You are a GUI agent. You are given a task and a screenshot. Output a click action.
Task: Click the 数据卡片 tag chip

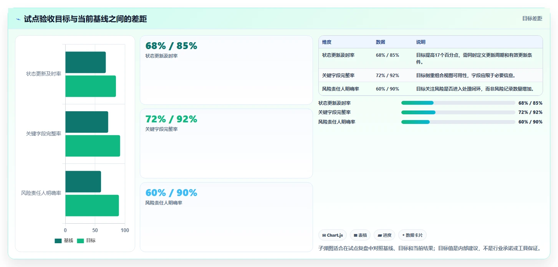[412, 235]
